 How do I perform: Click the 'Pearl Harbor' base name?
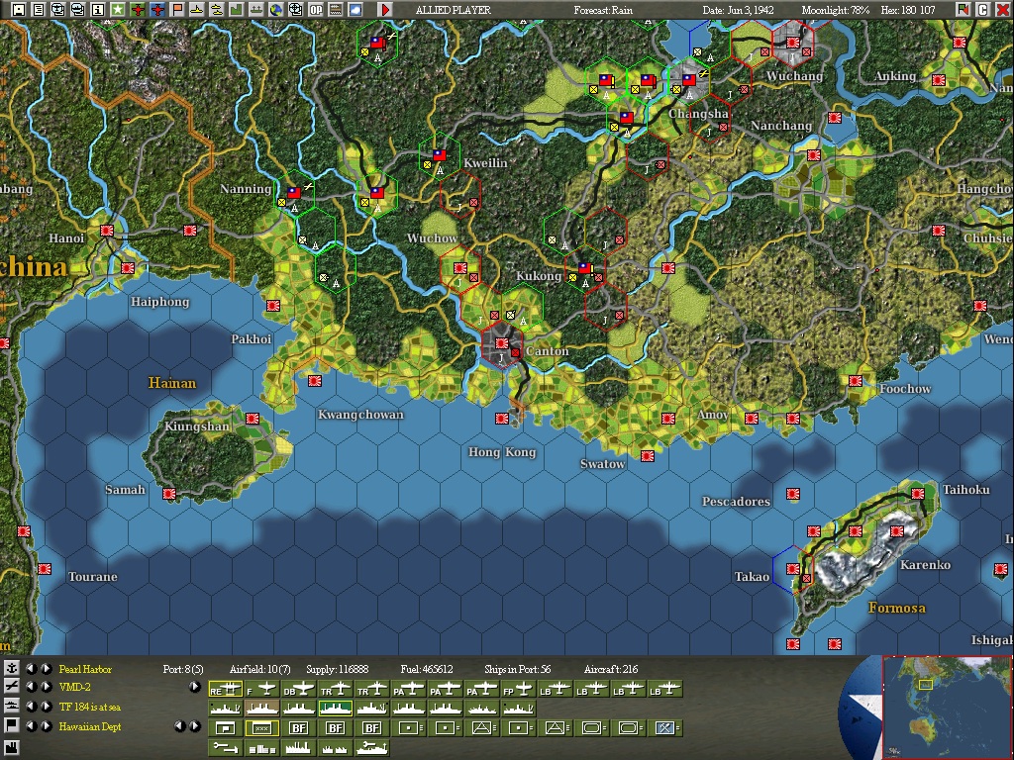click(x=85, y=669)
